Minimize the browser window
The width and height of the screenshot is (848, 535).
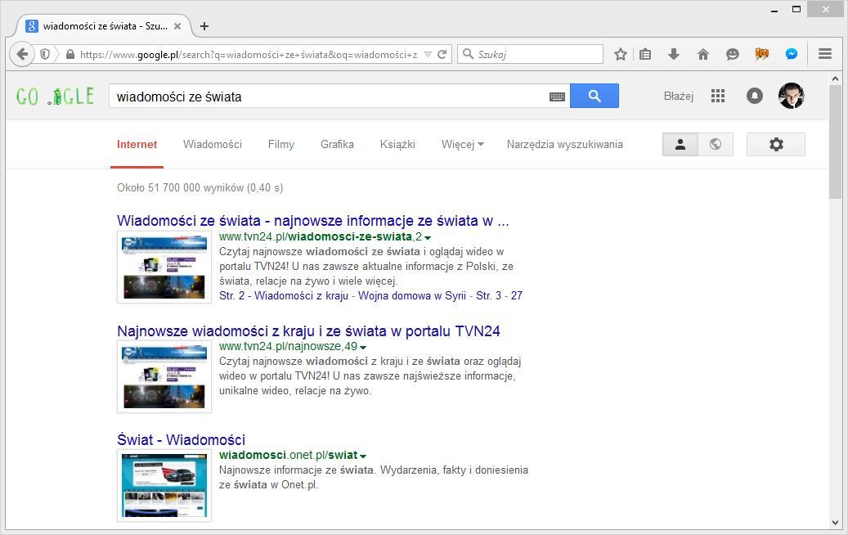point(774,10)
